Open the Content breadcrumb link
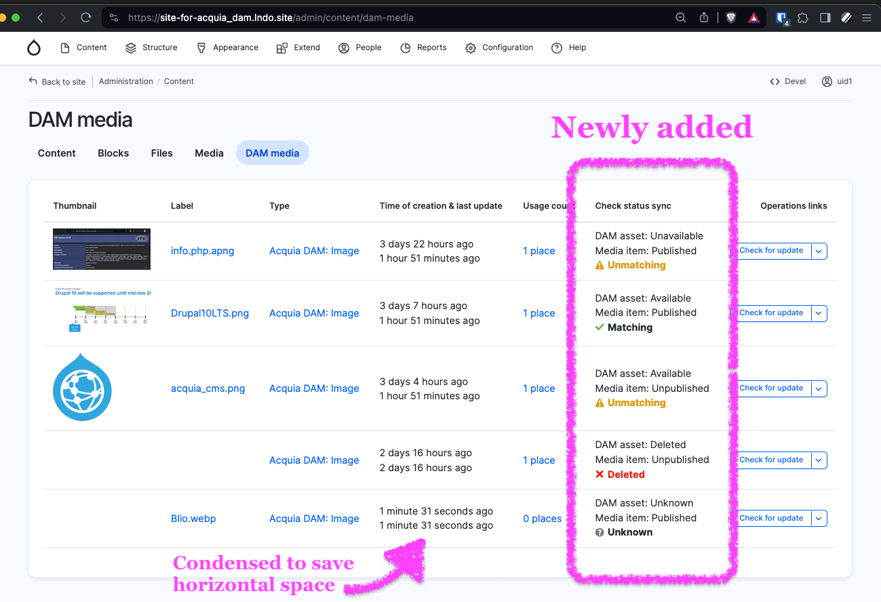 click(x=179, y=81)
